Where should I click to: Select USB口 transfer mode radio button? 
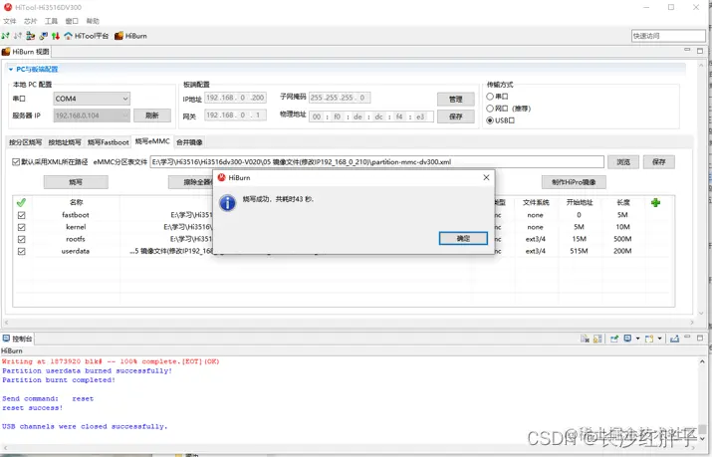click(490, 120)
